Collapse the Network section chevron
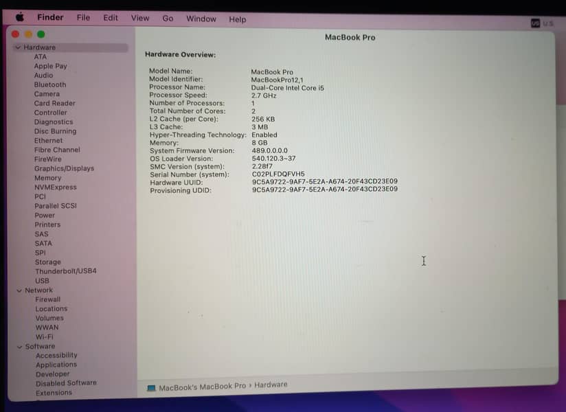Image resolution: width=566 pixels, height=412 pixels. pos(19,290)
